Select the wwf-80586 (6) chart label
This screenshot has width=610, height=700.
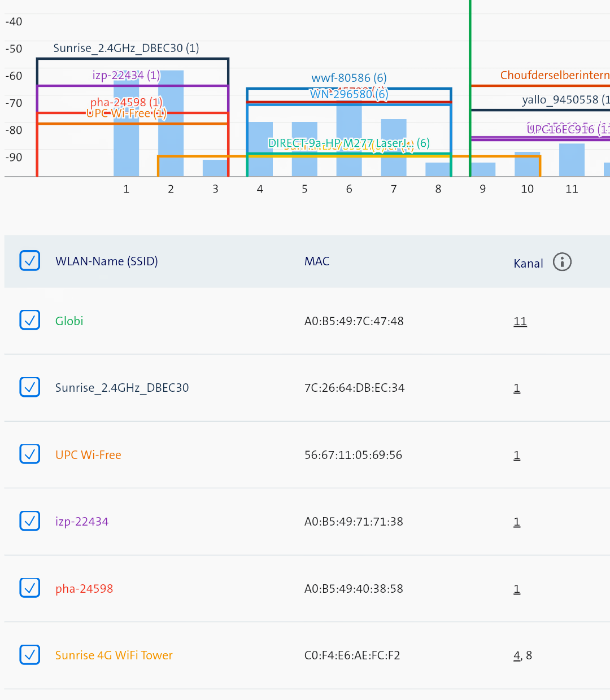(348, 78)
